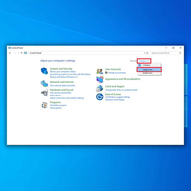
Task: Open the Hardware and Sound printer icon
Action: pyautogui.click(x=44, y=92)
